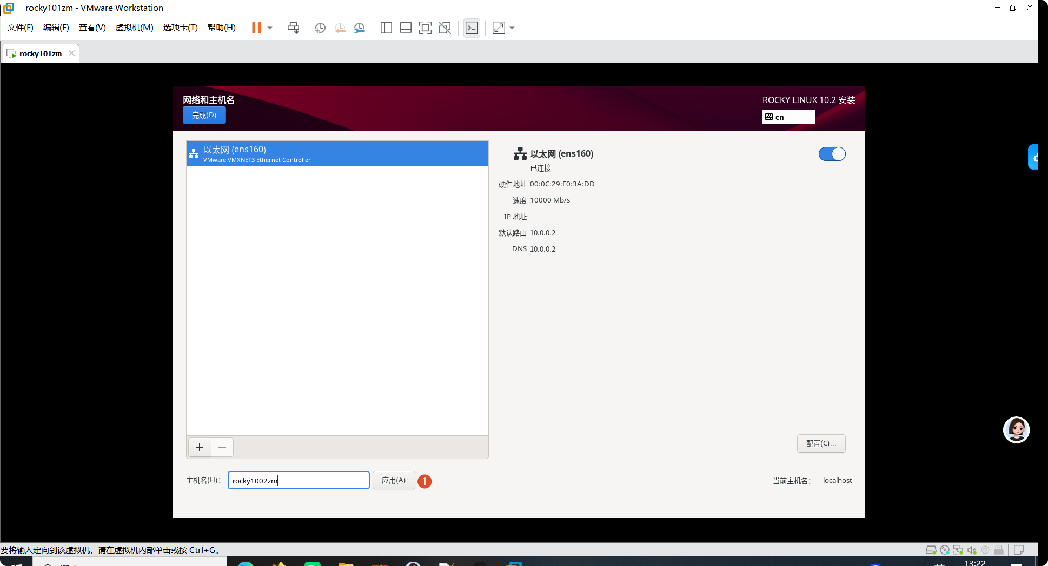The height and width of the screenshot is (566, 1048).
Task: Click the Unity mode toolbar icon
Action: pyautogui.click(x=445, y=28)
